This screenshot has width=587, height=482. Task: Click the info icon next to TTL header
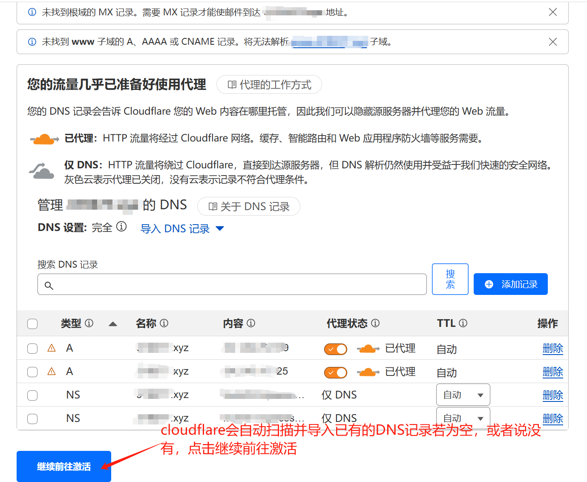click(463, 323)
